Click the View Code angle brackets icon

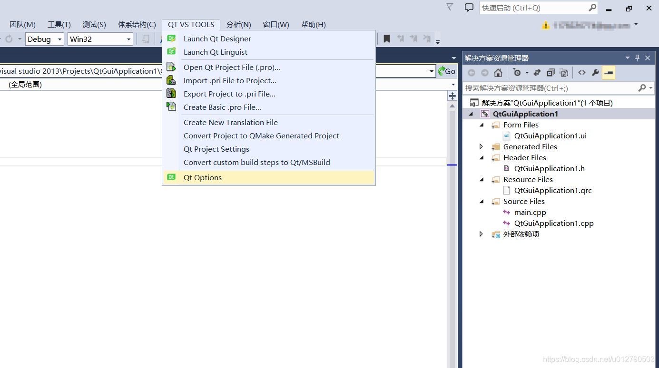coord(582,73)
